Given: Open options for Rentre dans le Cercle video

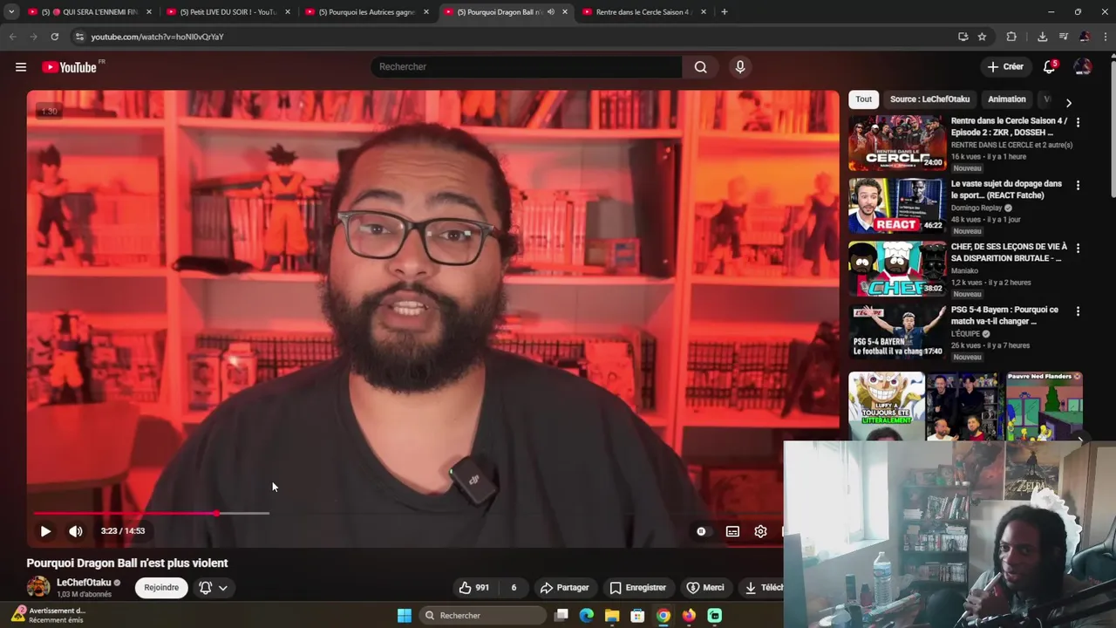Looking at the screenshot, I should (x=1078, y=123).
